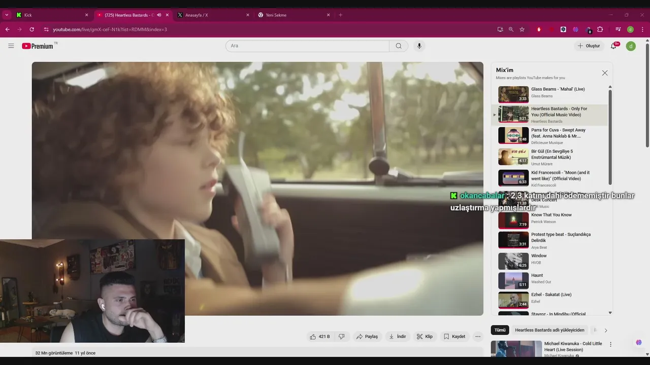Go back in browser history
The width and height of the screenshot is (650, 365).
8,29
